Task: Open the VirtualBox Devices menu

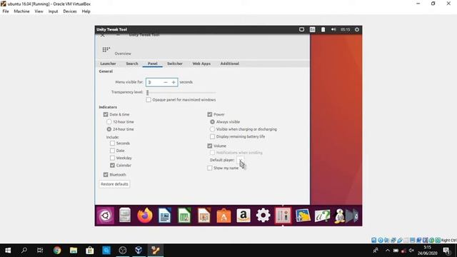Action: pyautogui.click(x=70, y=11)
